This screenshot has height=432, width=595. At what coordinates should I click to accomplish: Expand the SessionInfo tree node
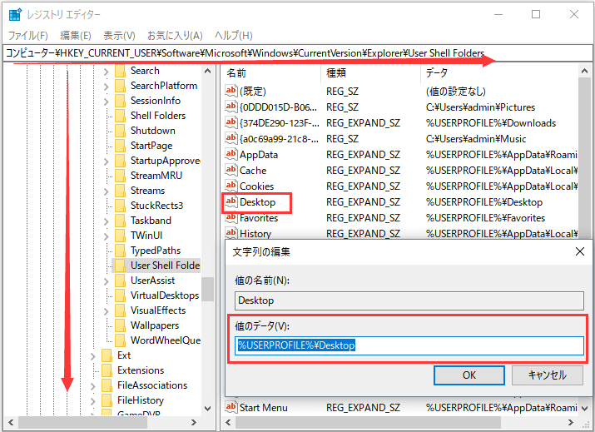tap(106, 102)
